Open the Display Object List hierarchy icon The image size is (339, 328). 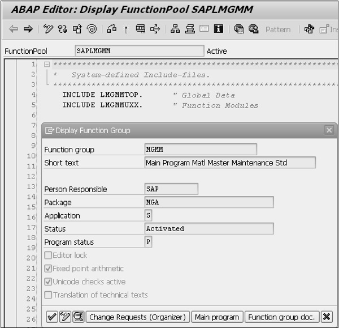[x=176, y=29]
